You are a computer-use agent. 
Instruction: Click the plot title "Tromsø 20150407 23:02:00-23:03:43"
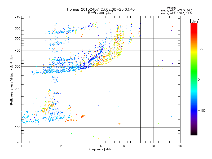point(100,9)
